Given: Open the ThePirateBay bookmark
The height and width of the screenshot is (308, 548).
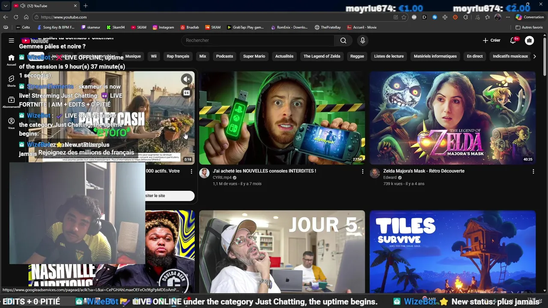Looking at the screenshot, I should [x=328, y=27].
